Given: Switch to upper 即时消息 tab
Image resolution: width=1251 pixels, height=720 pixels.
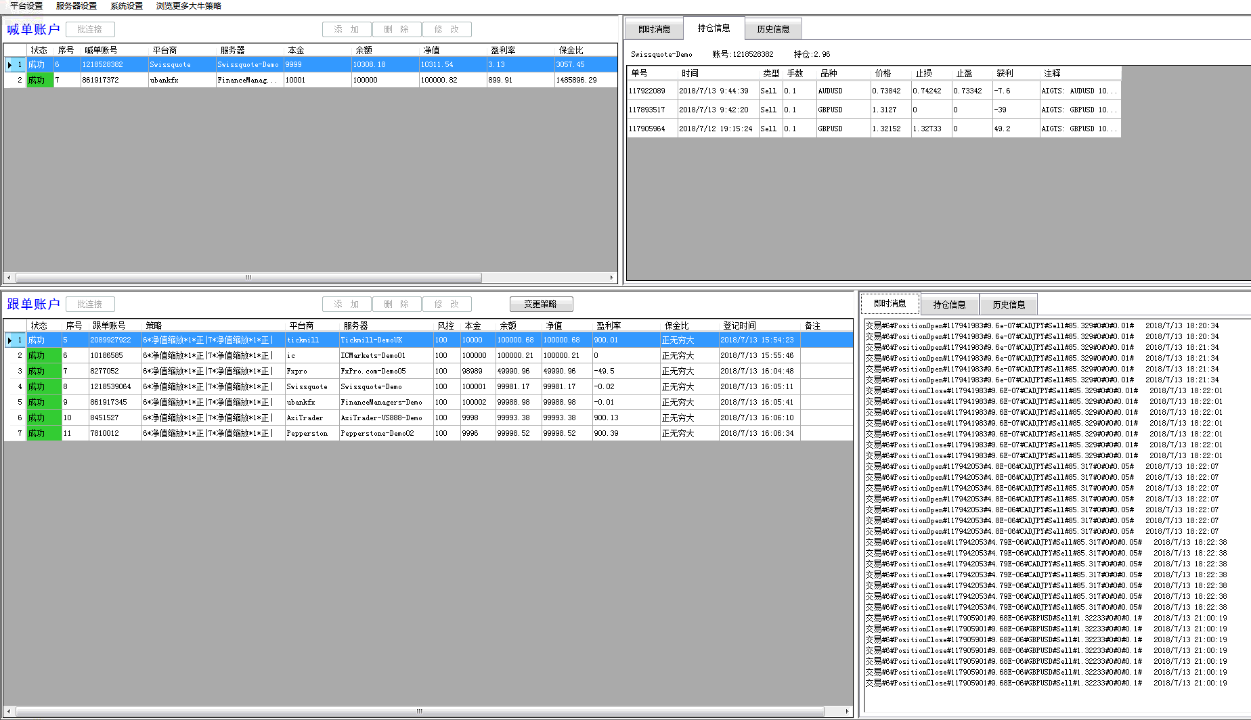Looking at the screenshot, I should [x=655, y=29].
